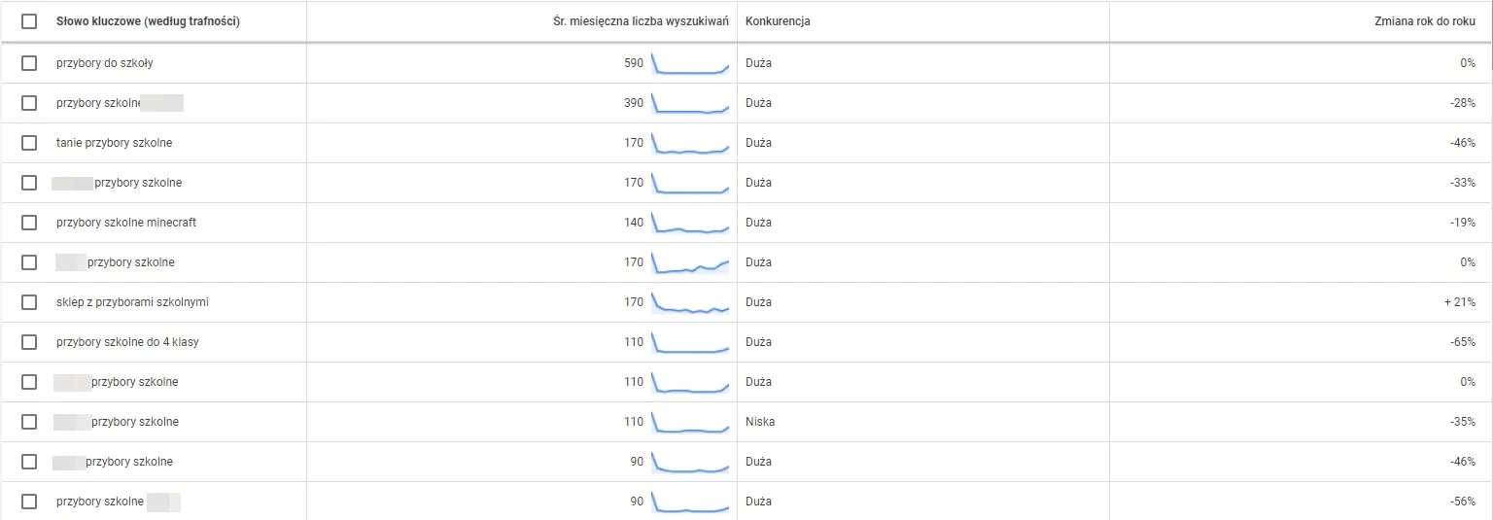Screen dimensions: 1493x520
Task: View sparkline of przybory szkolne minecraft
Action: pyautogui.click(x=690, y=223)
